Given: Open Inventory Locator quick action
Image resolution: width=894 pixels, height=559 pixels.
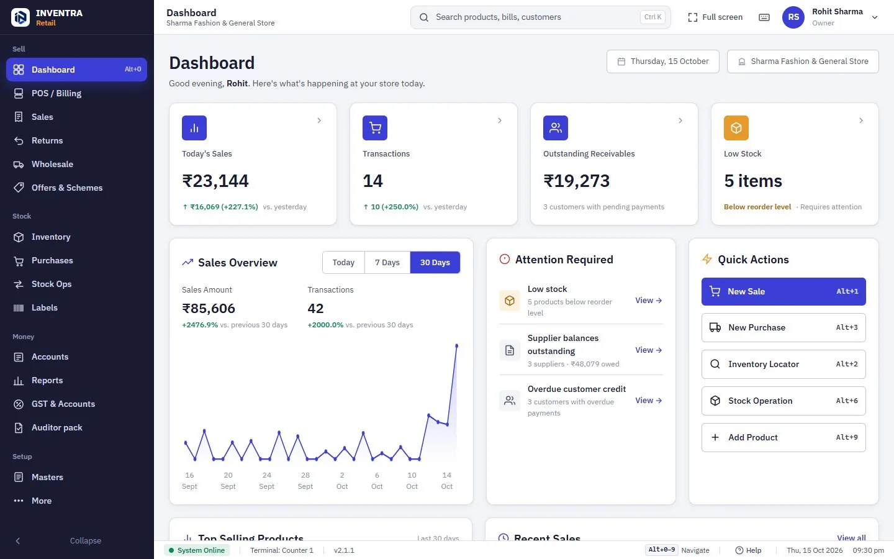Looking at the screenshot, I should point(783,365).
